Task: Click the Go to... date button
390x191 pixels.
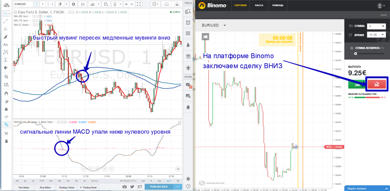Action: click(x=95, y=181)
